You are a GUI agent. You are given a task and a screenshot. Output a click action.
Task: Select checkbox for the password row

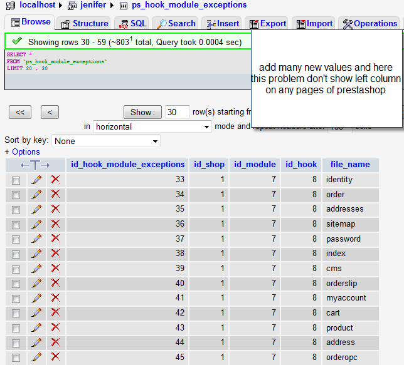[x=16, y=239]
